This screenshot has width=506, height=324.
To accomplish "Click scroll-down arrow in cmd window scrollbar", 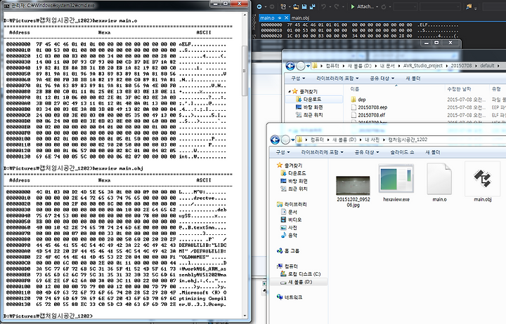I will click(245, 316).
